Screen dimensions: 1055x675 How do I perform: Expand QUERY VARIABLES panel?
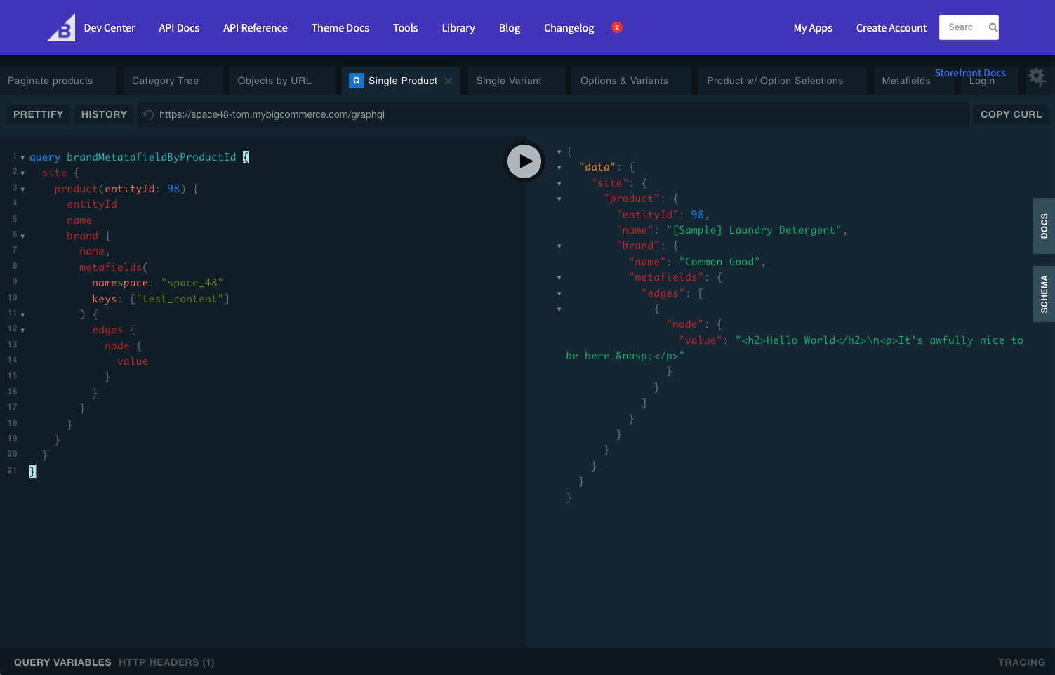[x=62, y=662]
